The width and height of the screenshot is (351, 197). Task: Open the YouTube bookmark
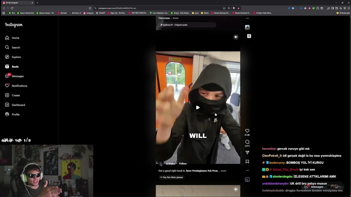62,13
